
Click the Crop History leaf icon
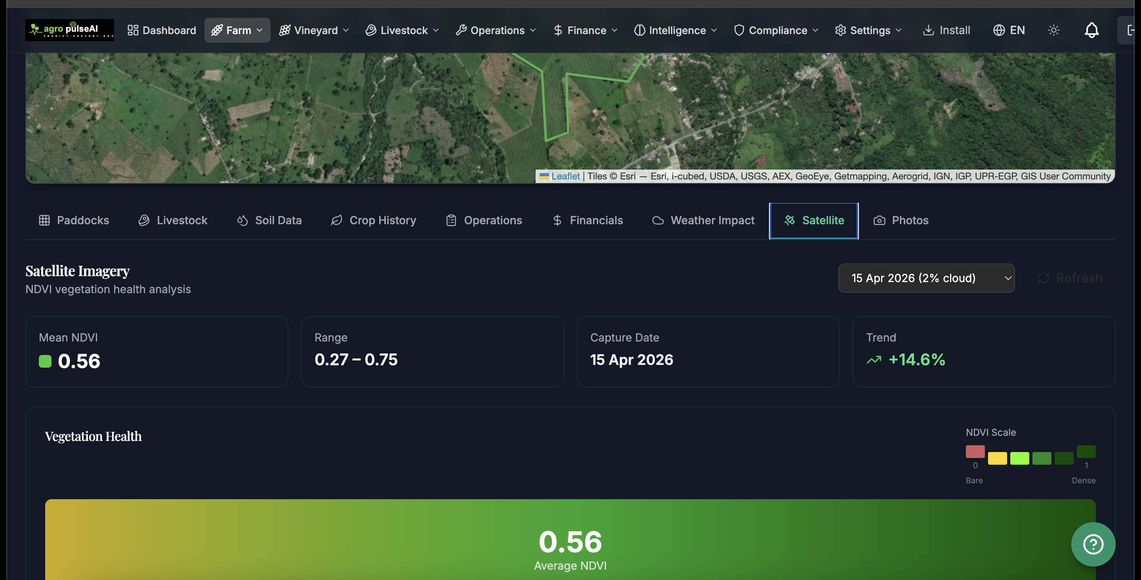pos(337,220)
